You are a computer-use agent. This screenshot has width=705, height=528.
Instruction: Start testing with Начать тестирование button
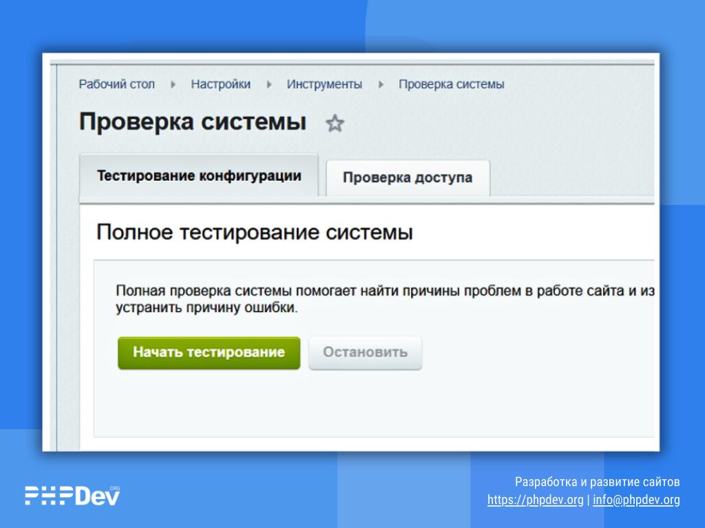[209, 353]
